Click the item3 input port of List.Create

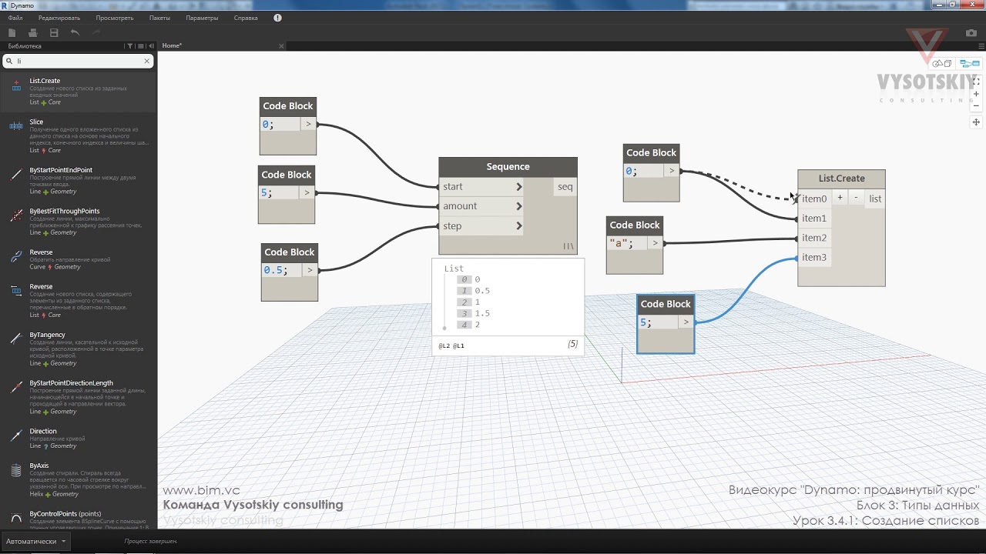pyautogui.click(x=814, y=257)
